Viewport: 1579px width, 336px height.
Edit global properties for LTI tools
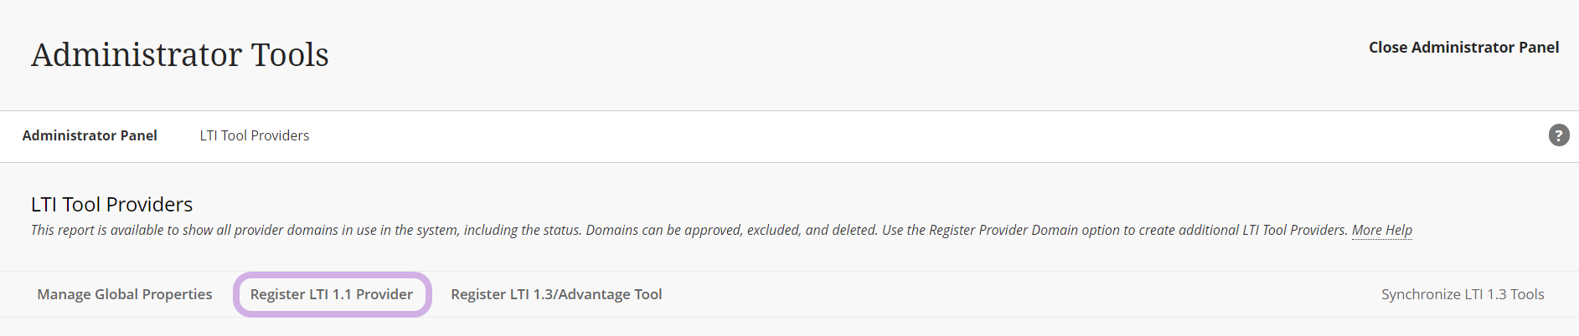125,294
